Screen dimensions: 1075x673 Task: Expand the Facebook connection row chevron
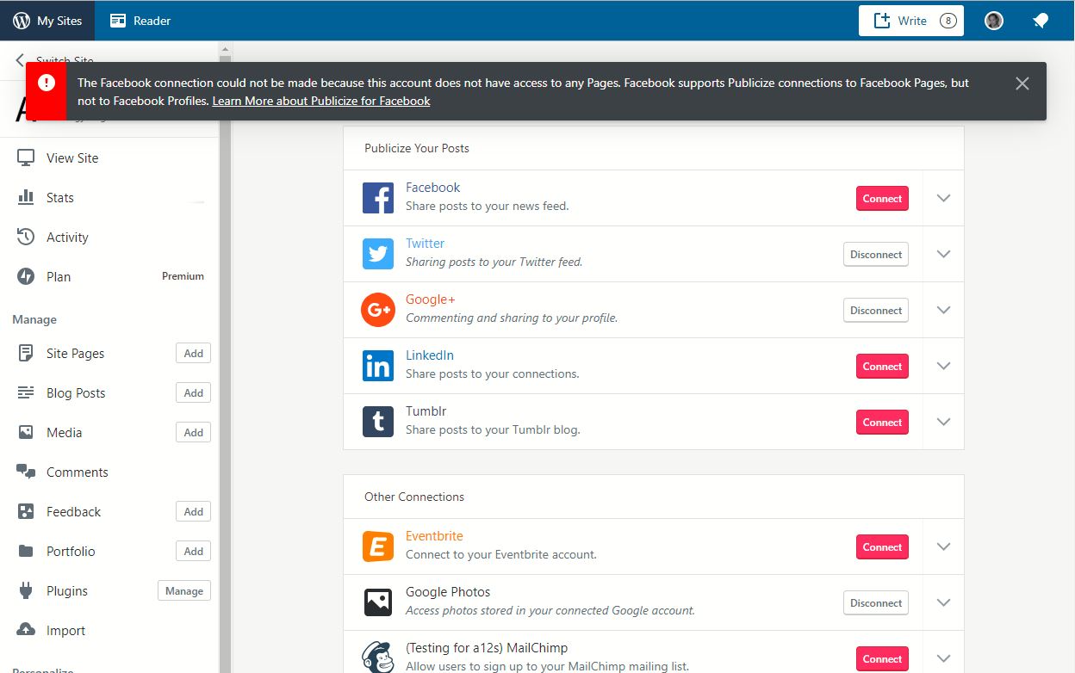coord(943,198)
